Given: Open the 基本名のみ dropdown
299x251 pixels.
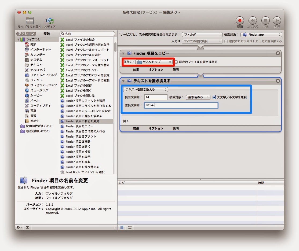Looking at the screenshot, I should 198,97.
